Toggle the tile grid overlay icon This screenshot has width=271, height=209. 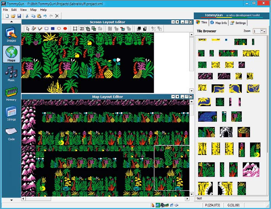point(82,29)
